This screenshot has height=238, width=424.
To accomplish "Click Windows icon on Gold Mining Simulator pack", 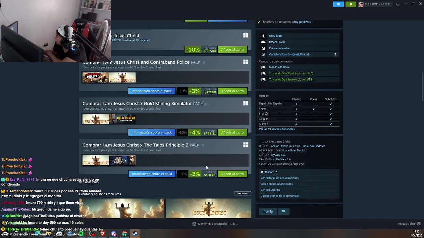I will [245, 103].
